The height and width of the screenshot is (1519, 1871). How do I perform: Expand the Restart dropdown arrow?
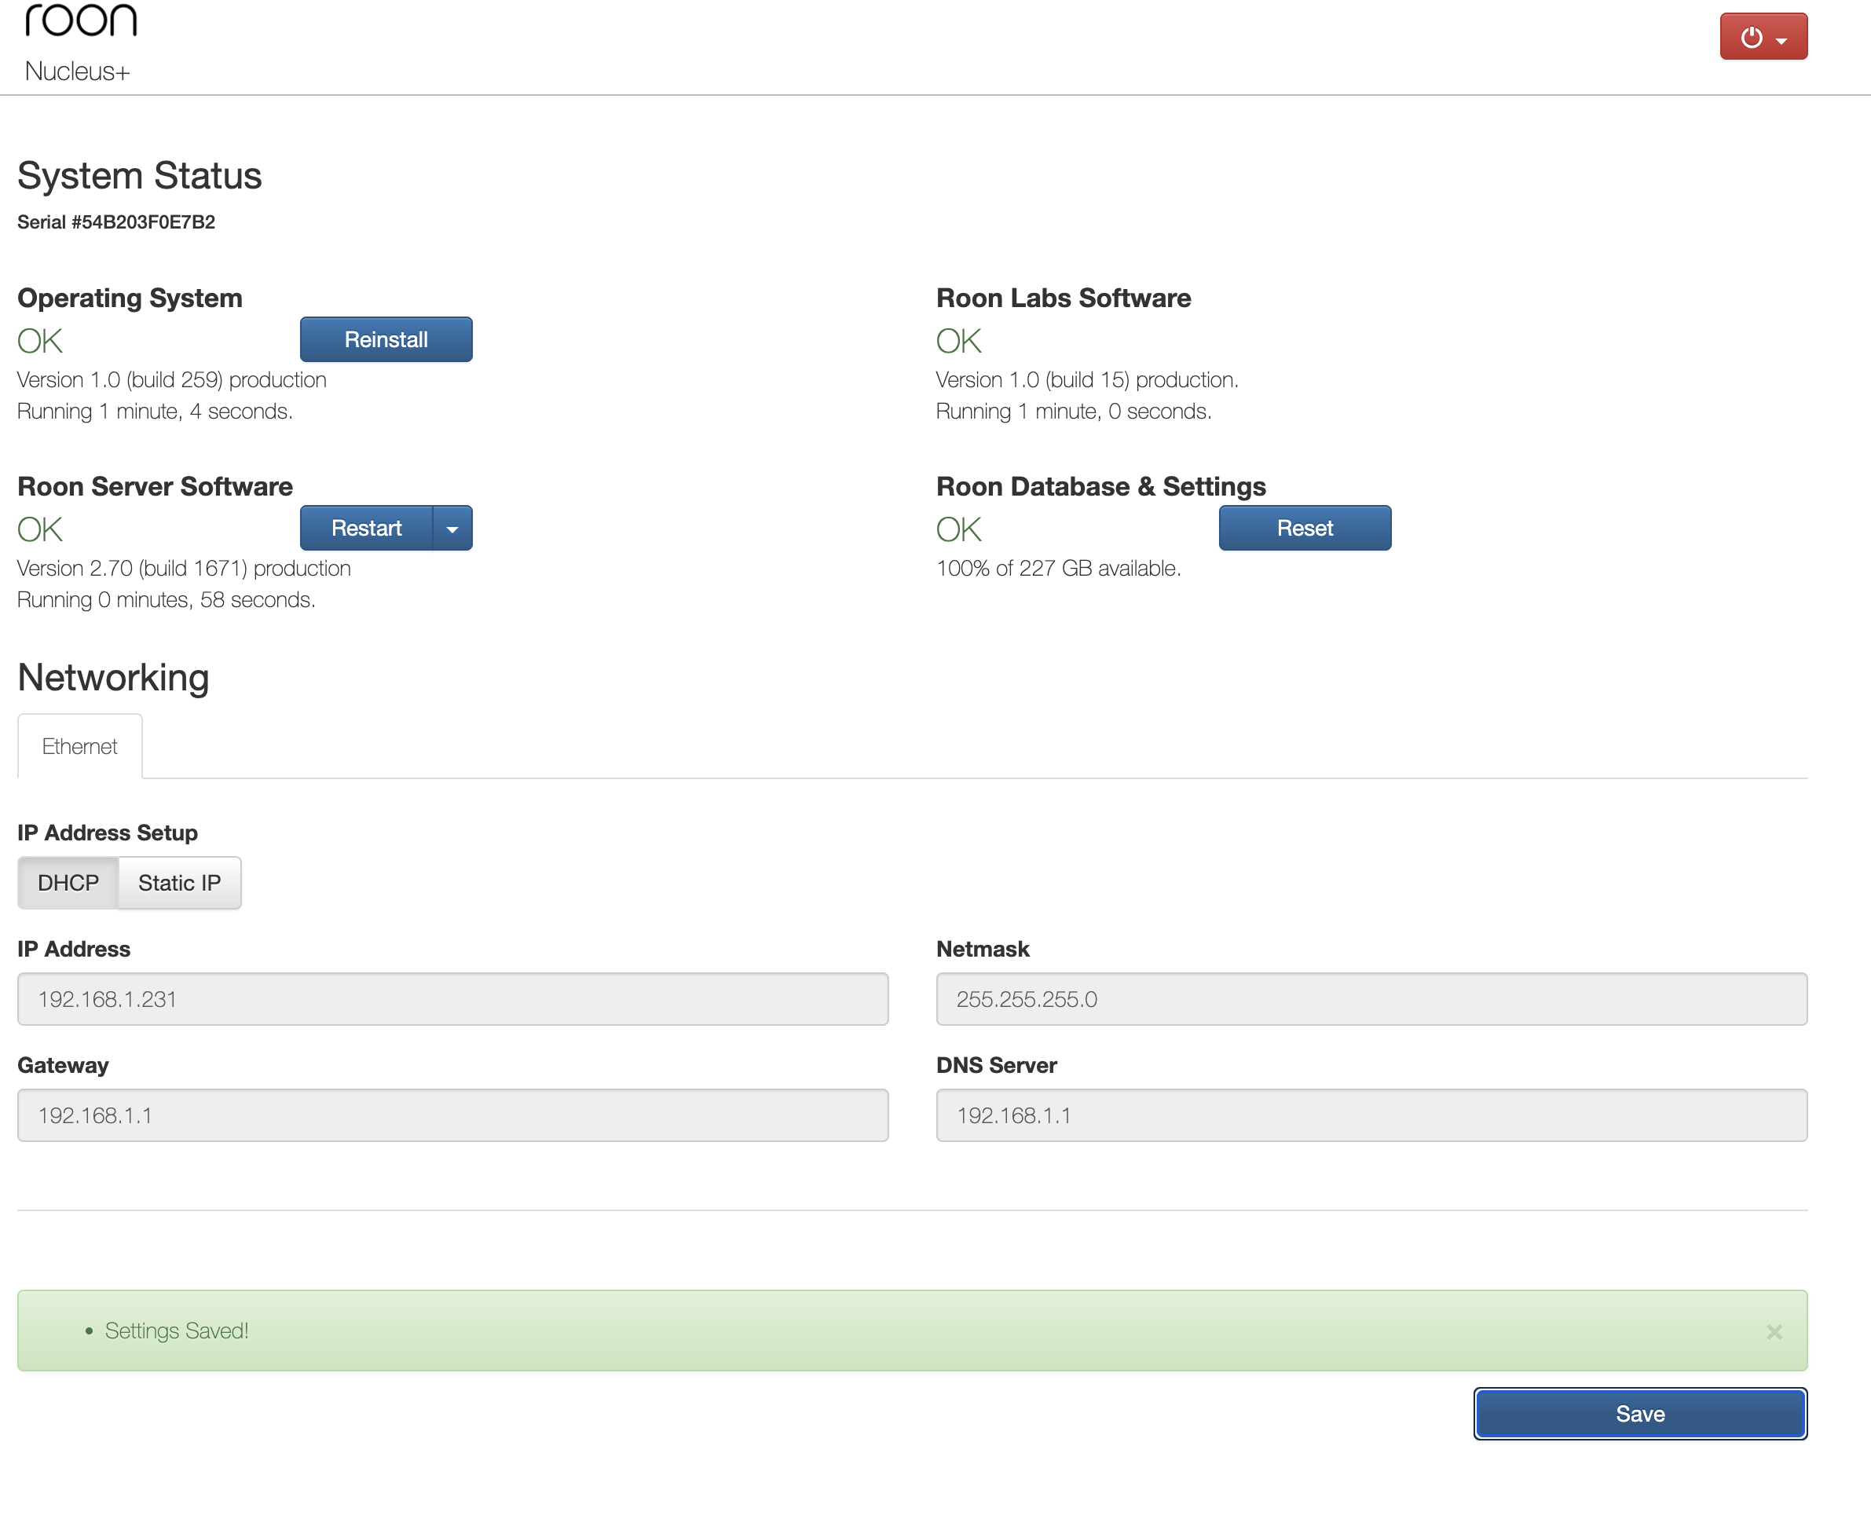coord(452,528)
